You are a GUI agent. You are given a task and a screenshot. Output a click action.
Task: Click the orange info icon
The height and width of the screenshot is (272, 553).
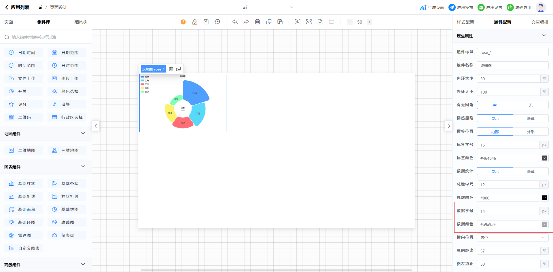click(183, 22)
